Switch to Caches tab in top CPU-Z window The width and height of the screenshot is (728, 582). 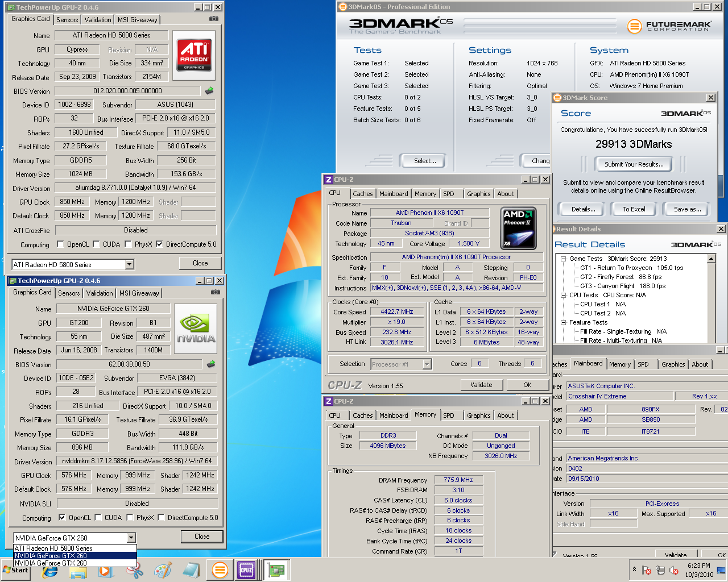point(362,194)
